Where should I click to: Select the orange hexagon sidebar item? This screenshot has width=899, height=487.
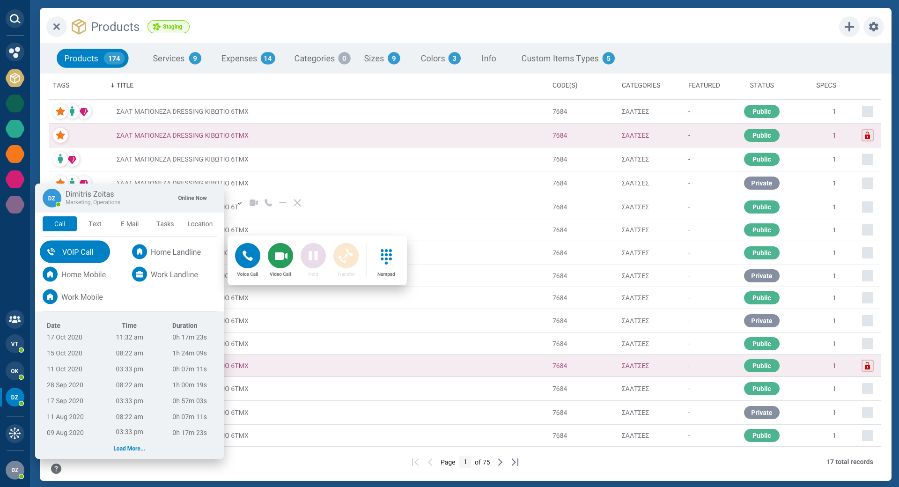click(15, 154)
